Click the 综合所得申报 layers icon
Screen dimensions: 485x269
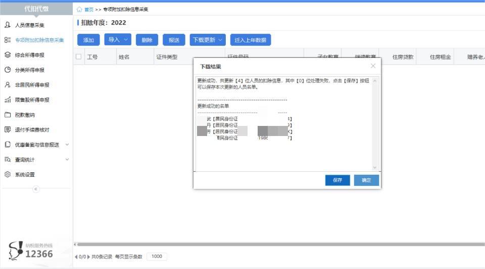pyautogui.click(x=8, y=55)
